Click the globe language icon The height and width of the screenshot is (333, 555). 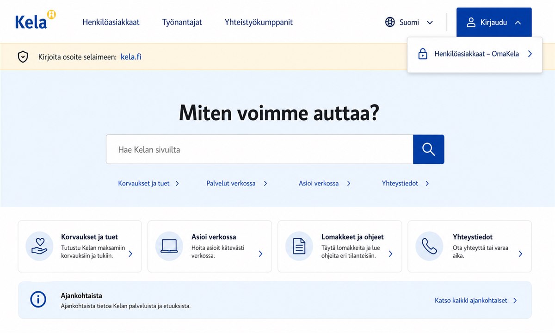coord(390,22)
